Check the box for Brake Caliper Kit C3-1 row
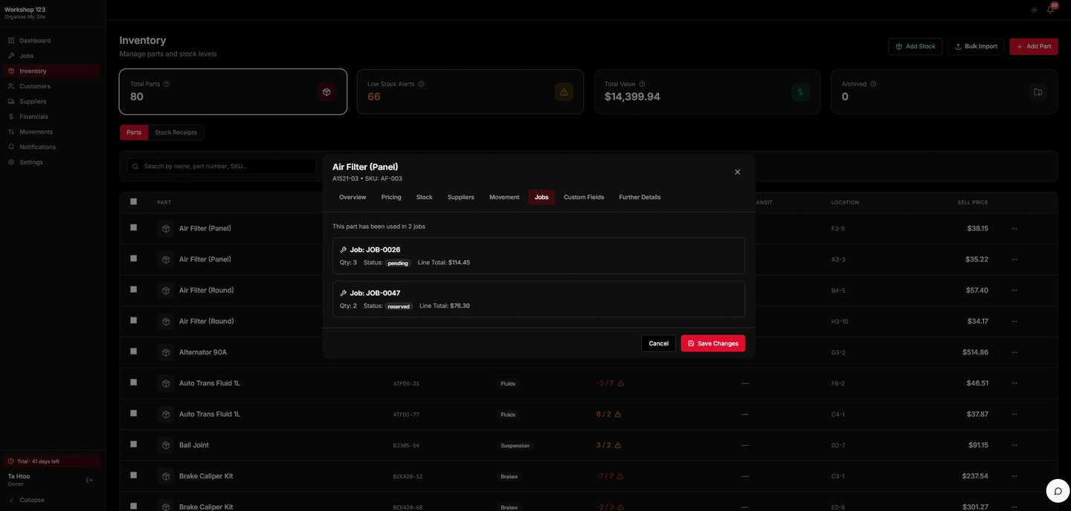Image resolution: width=1071 pixels, height=511 pixels. [134, 475]
